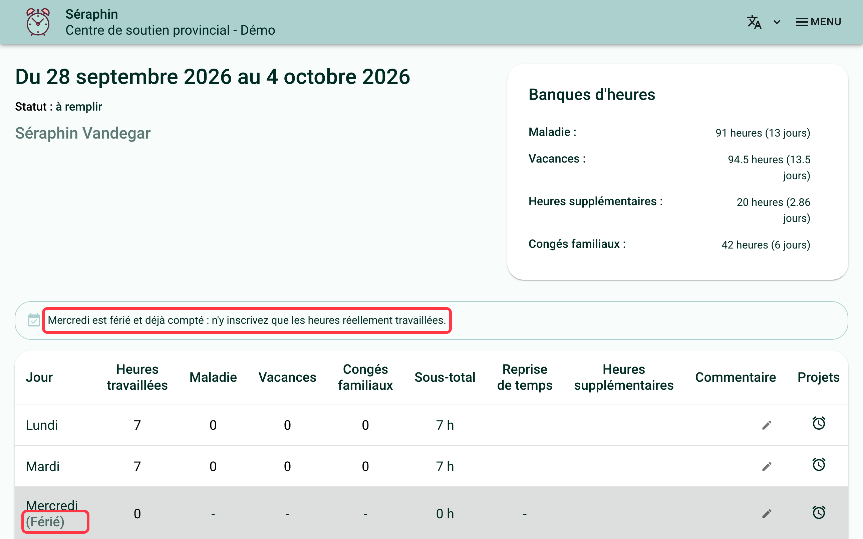Click Lundi hours worked value 7
The width and height of the screenshot is (863, 539).
137,425
